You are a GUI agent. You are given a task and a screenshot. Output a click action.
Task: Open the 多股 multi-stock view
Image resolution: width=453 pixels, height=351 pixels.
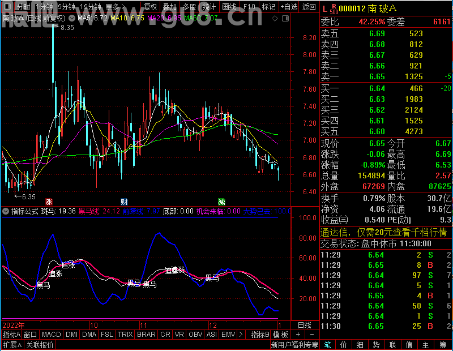click(189, 7)
